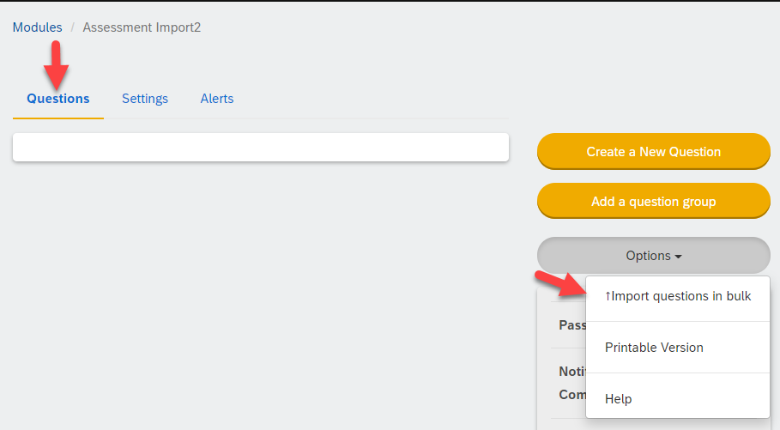Click the partially hidden Noti label
The width and height of the screenshot is (780, 430).
tap(572, 372)
